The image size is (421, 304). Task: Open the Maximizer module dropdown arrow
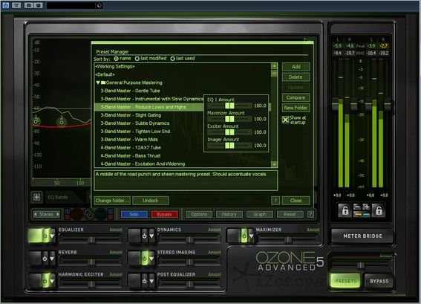click(x=251, y=236)
